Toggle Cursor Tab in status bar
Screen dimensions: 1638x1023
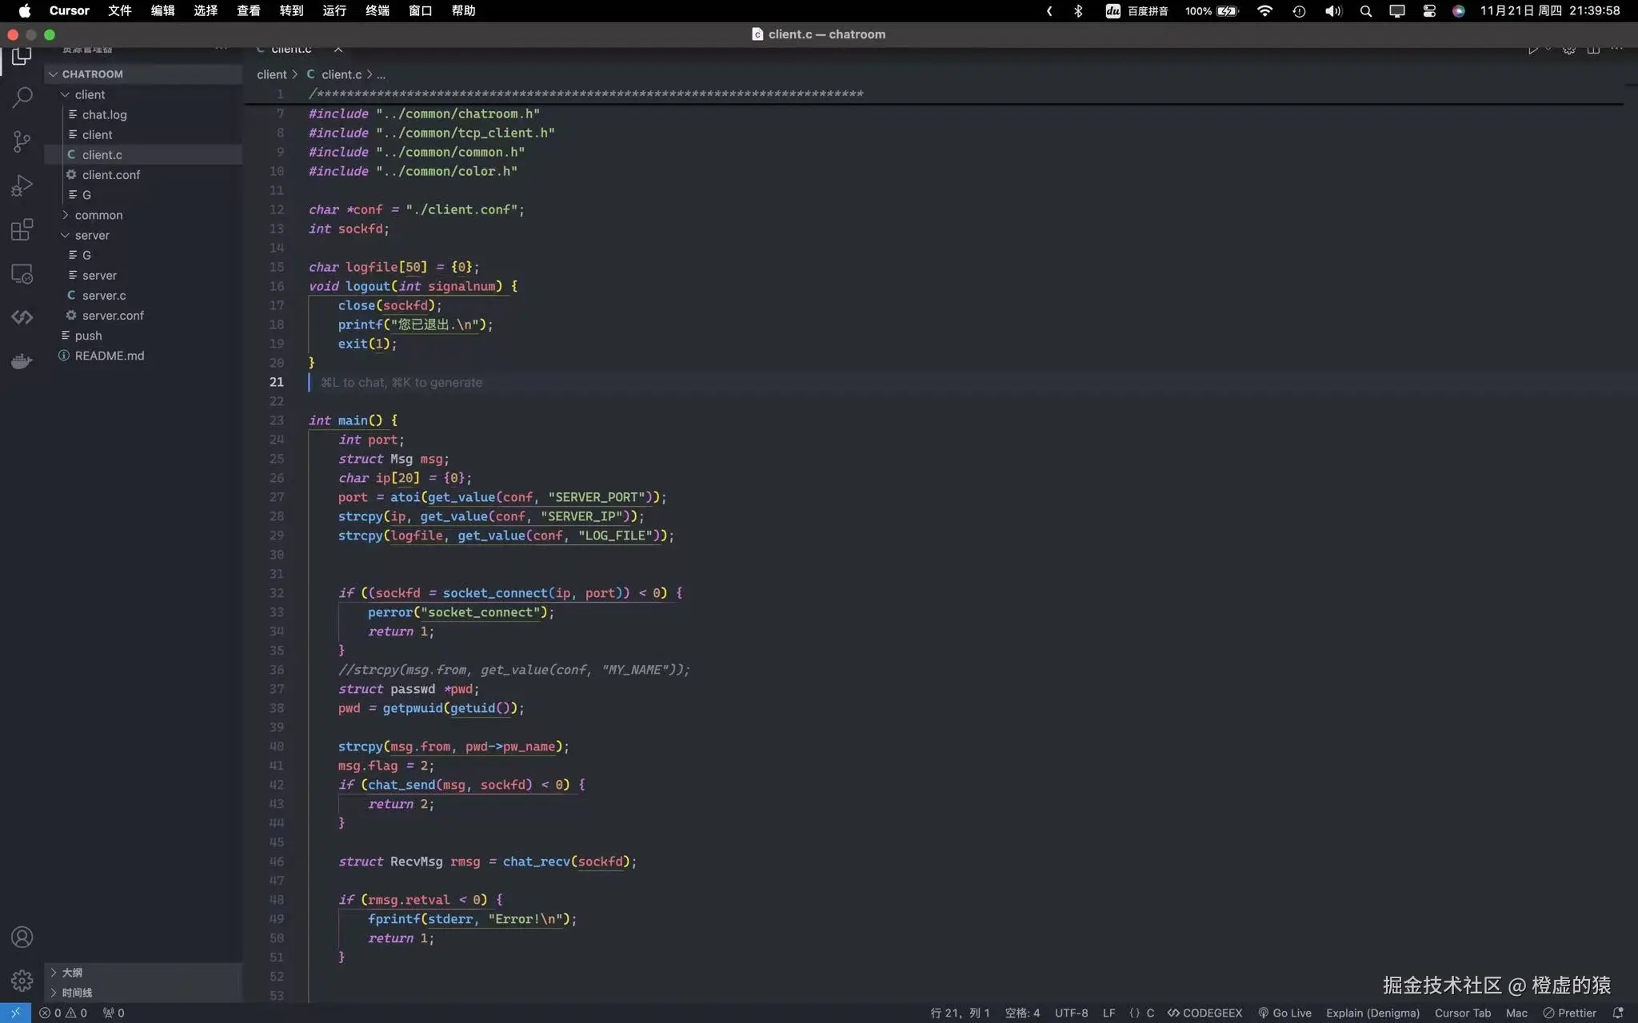pos(1462,1013)
